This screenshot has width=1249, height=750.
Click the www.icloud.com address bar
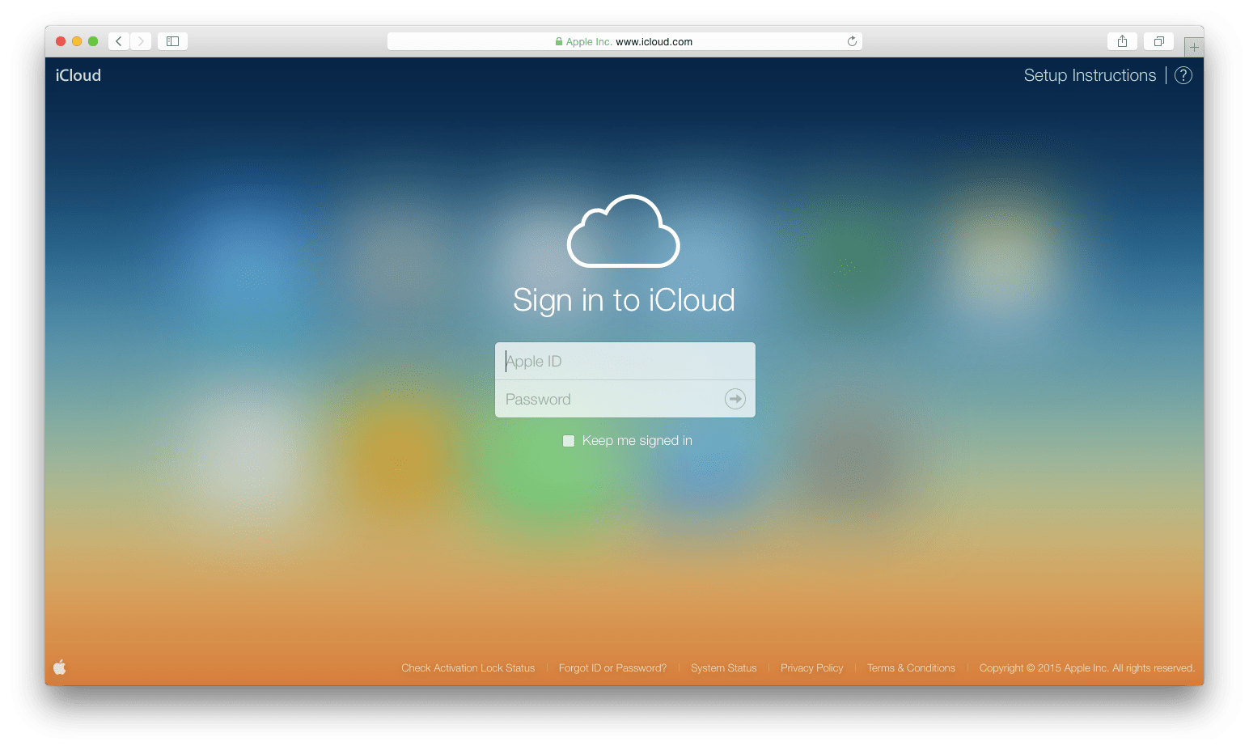pos(624,41)
